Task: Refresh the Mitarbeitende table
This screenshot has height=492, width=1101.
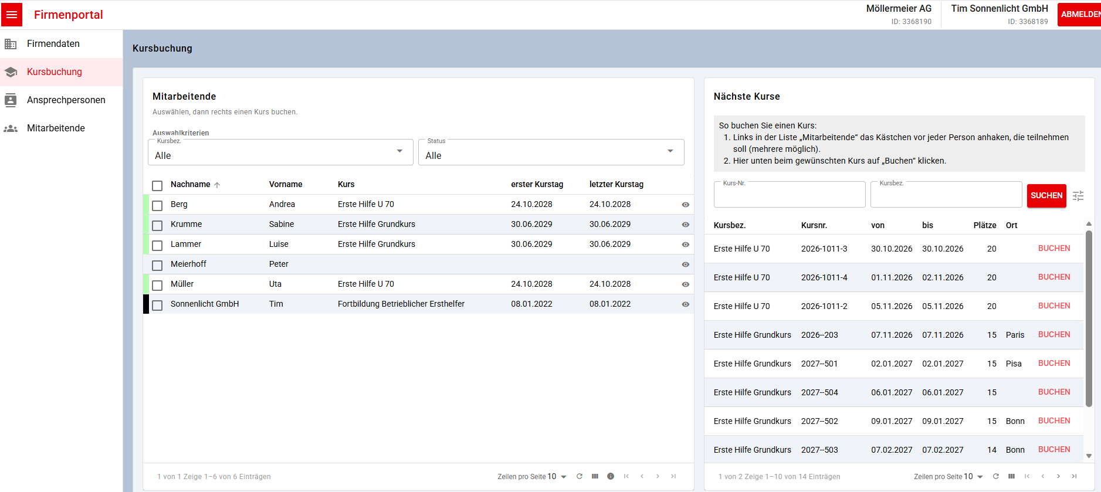Action: (x=580, y=476)
